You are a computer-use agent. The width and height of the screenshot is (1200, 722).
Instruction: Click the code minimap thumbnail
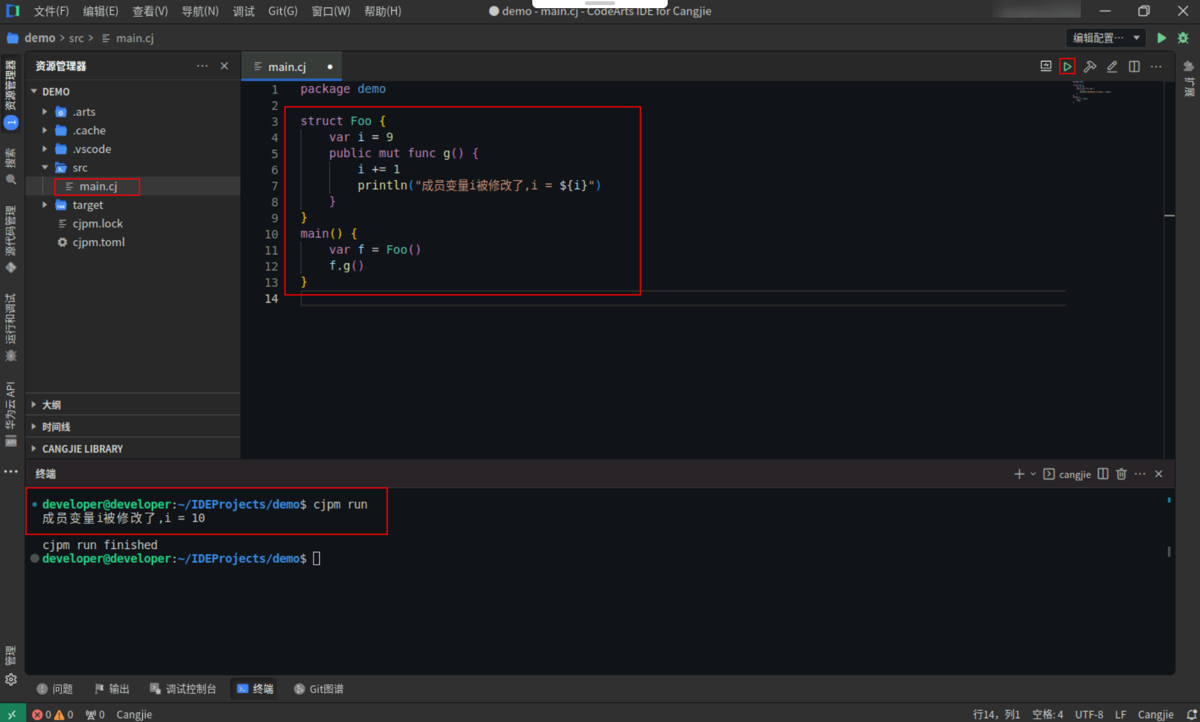(x=1091, y=92)
